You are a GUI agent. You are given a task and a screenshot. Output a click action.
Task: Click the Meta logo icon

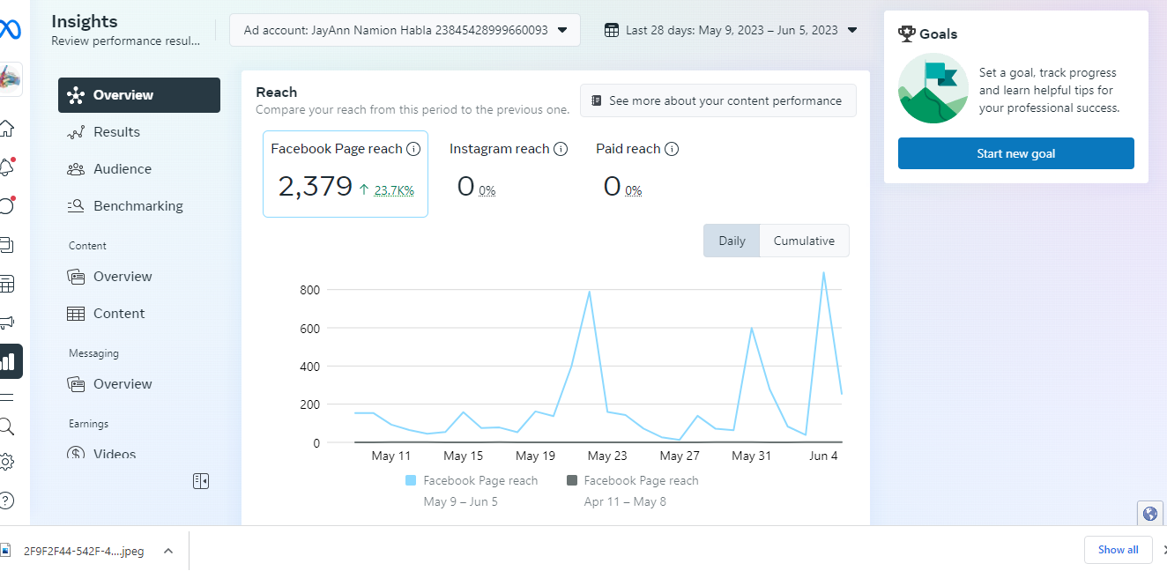click(9, 30)
